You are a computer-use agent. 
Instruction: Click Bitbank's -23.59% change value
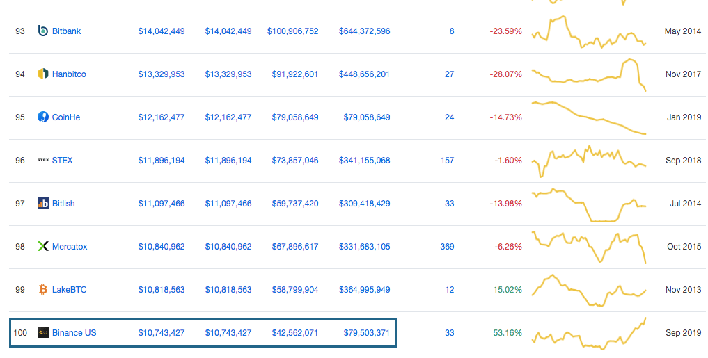point(505,31)
